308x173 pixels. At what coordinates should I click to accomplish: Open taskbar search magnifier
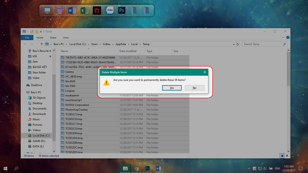coord(16,168)
